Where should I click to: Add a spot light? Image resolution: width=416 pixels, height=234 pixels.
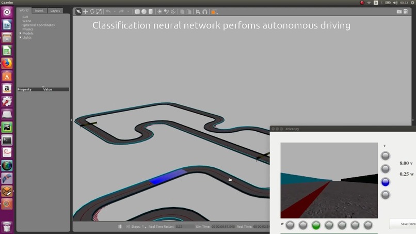[166, 12]
